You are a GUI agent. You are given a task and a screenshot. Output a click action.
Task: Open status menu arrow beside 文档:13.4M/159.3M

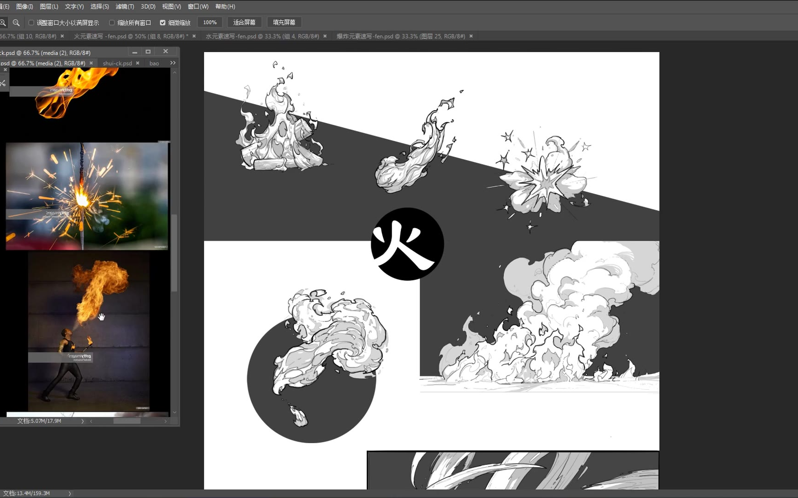(70, 493)
